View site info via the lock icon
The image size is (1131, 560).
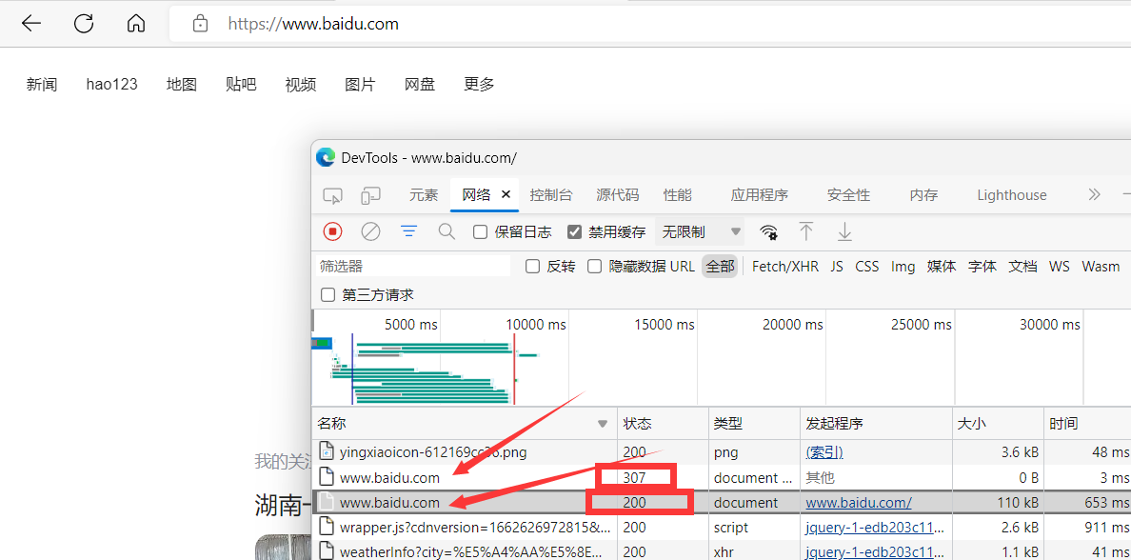pyautogui.click(x=200, y=24)
